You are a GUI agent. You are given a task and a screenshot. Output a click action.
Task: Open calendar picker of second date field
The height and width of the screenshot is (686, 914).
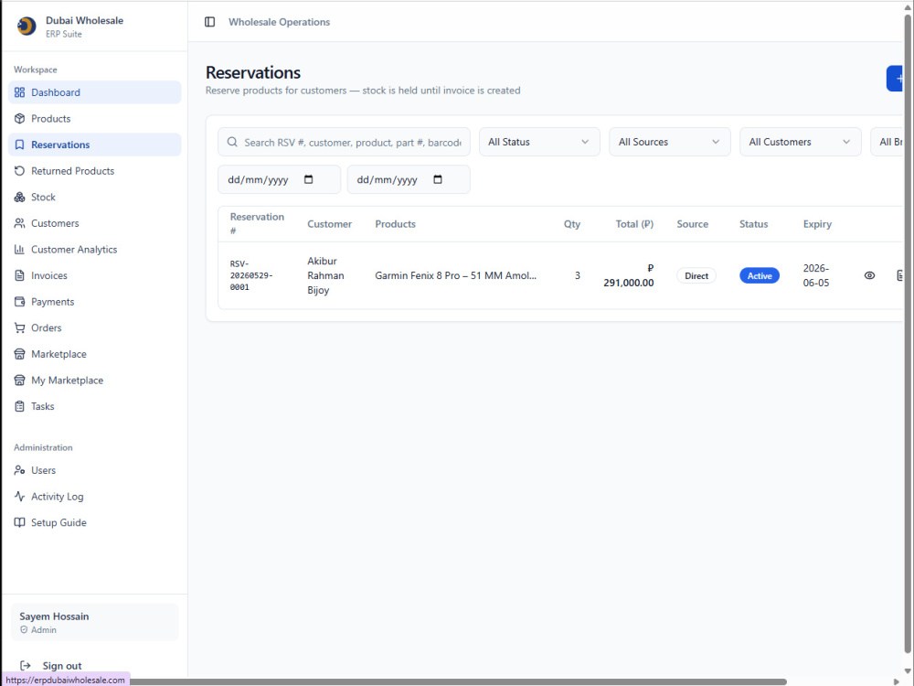click(x=438, y=179)
